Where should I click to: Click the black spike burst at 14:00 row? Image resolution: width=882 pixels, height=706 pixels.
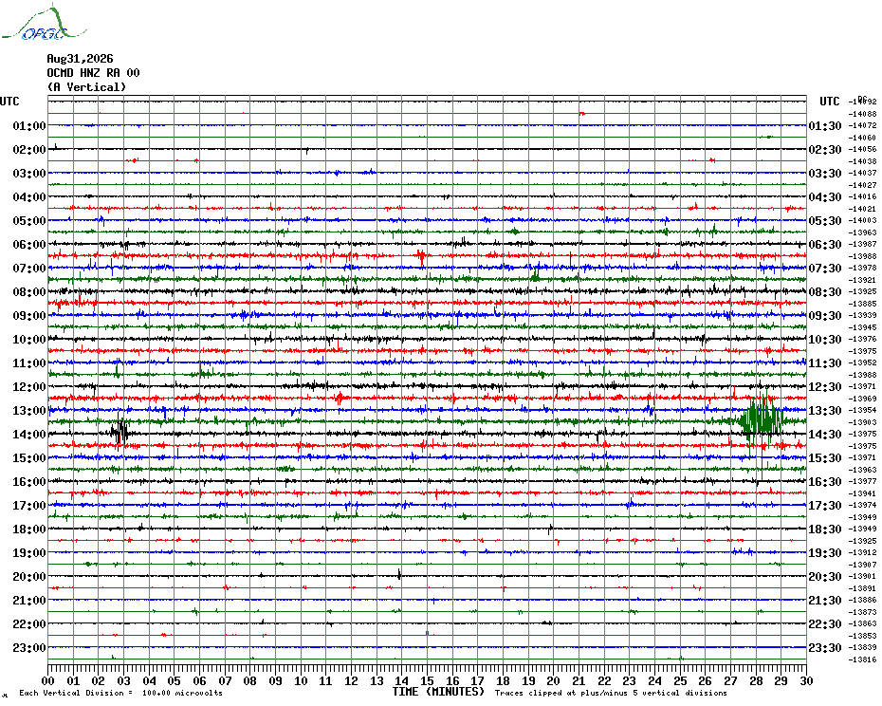pyautogui.click(x=119, y=432)
